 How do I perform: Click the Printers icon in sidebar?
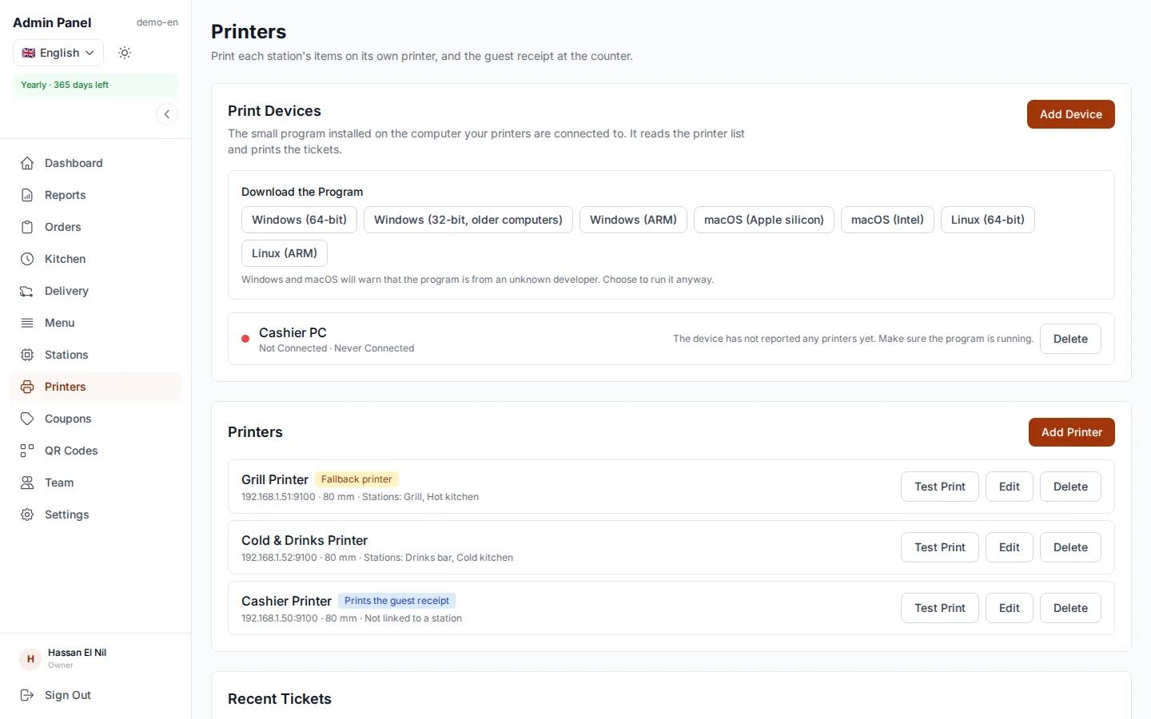[x=27, y=387]
